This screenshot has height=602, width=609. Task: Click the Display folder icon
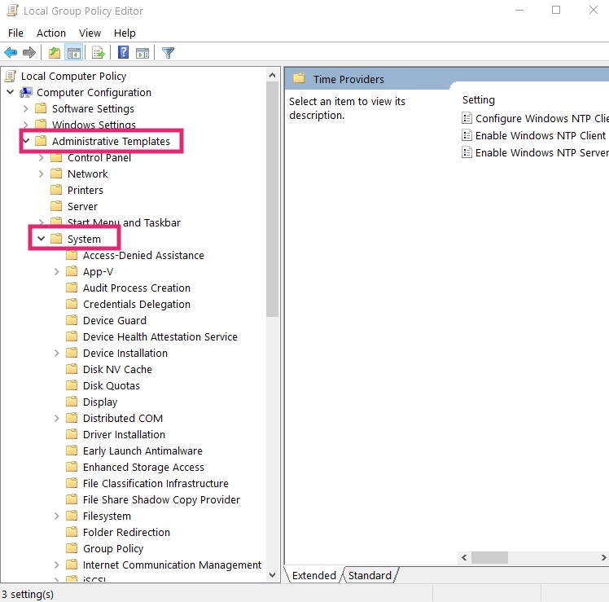[x=72, y=402]
